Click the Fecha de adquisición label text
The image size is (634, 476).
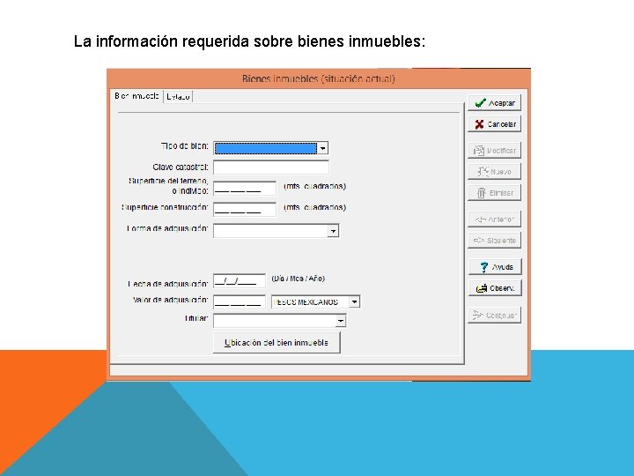[x=168, y=284]
